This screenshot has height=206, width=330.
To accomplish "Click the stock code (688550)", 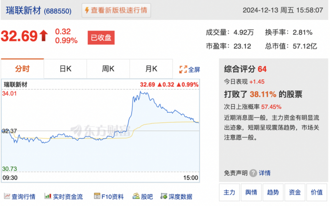I will point(58,11).
